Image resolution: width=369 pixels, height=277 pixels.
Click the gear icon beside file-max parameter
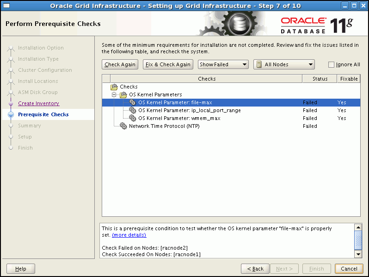tap(133, 102)
